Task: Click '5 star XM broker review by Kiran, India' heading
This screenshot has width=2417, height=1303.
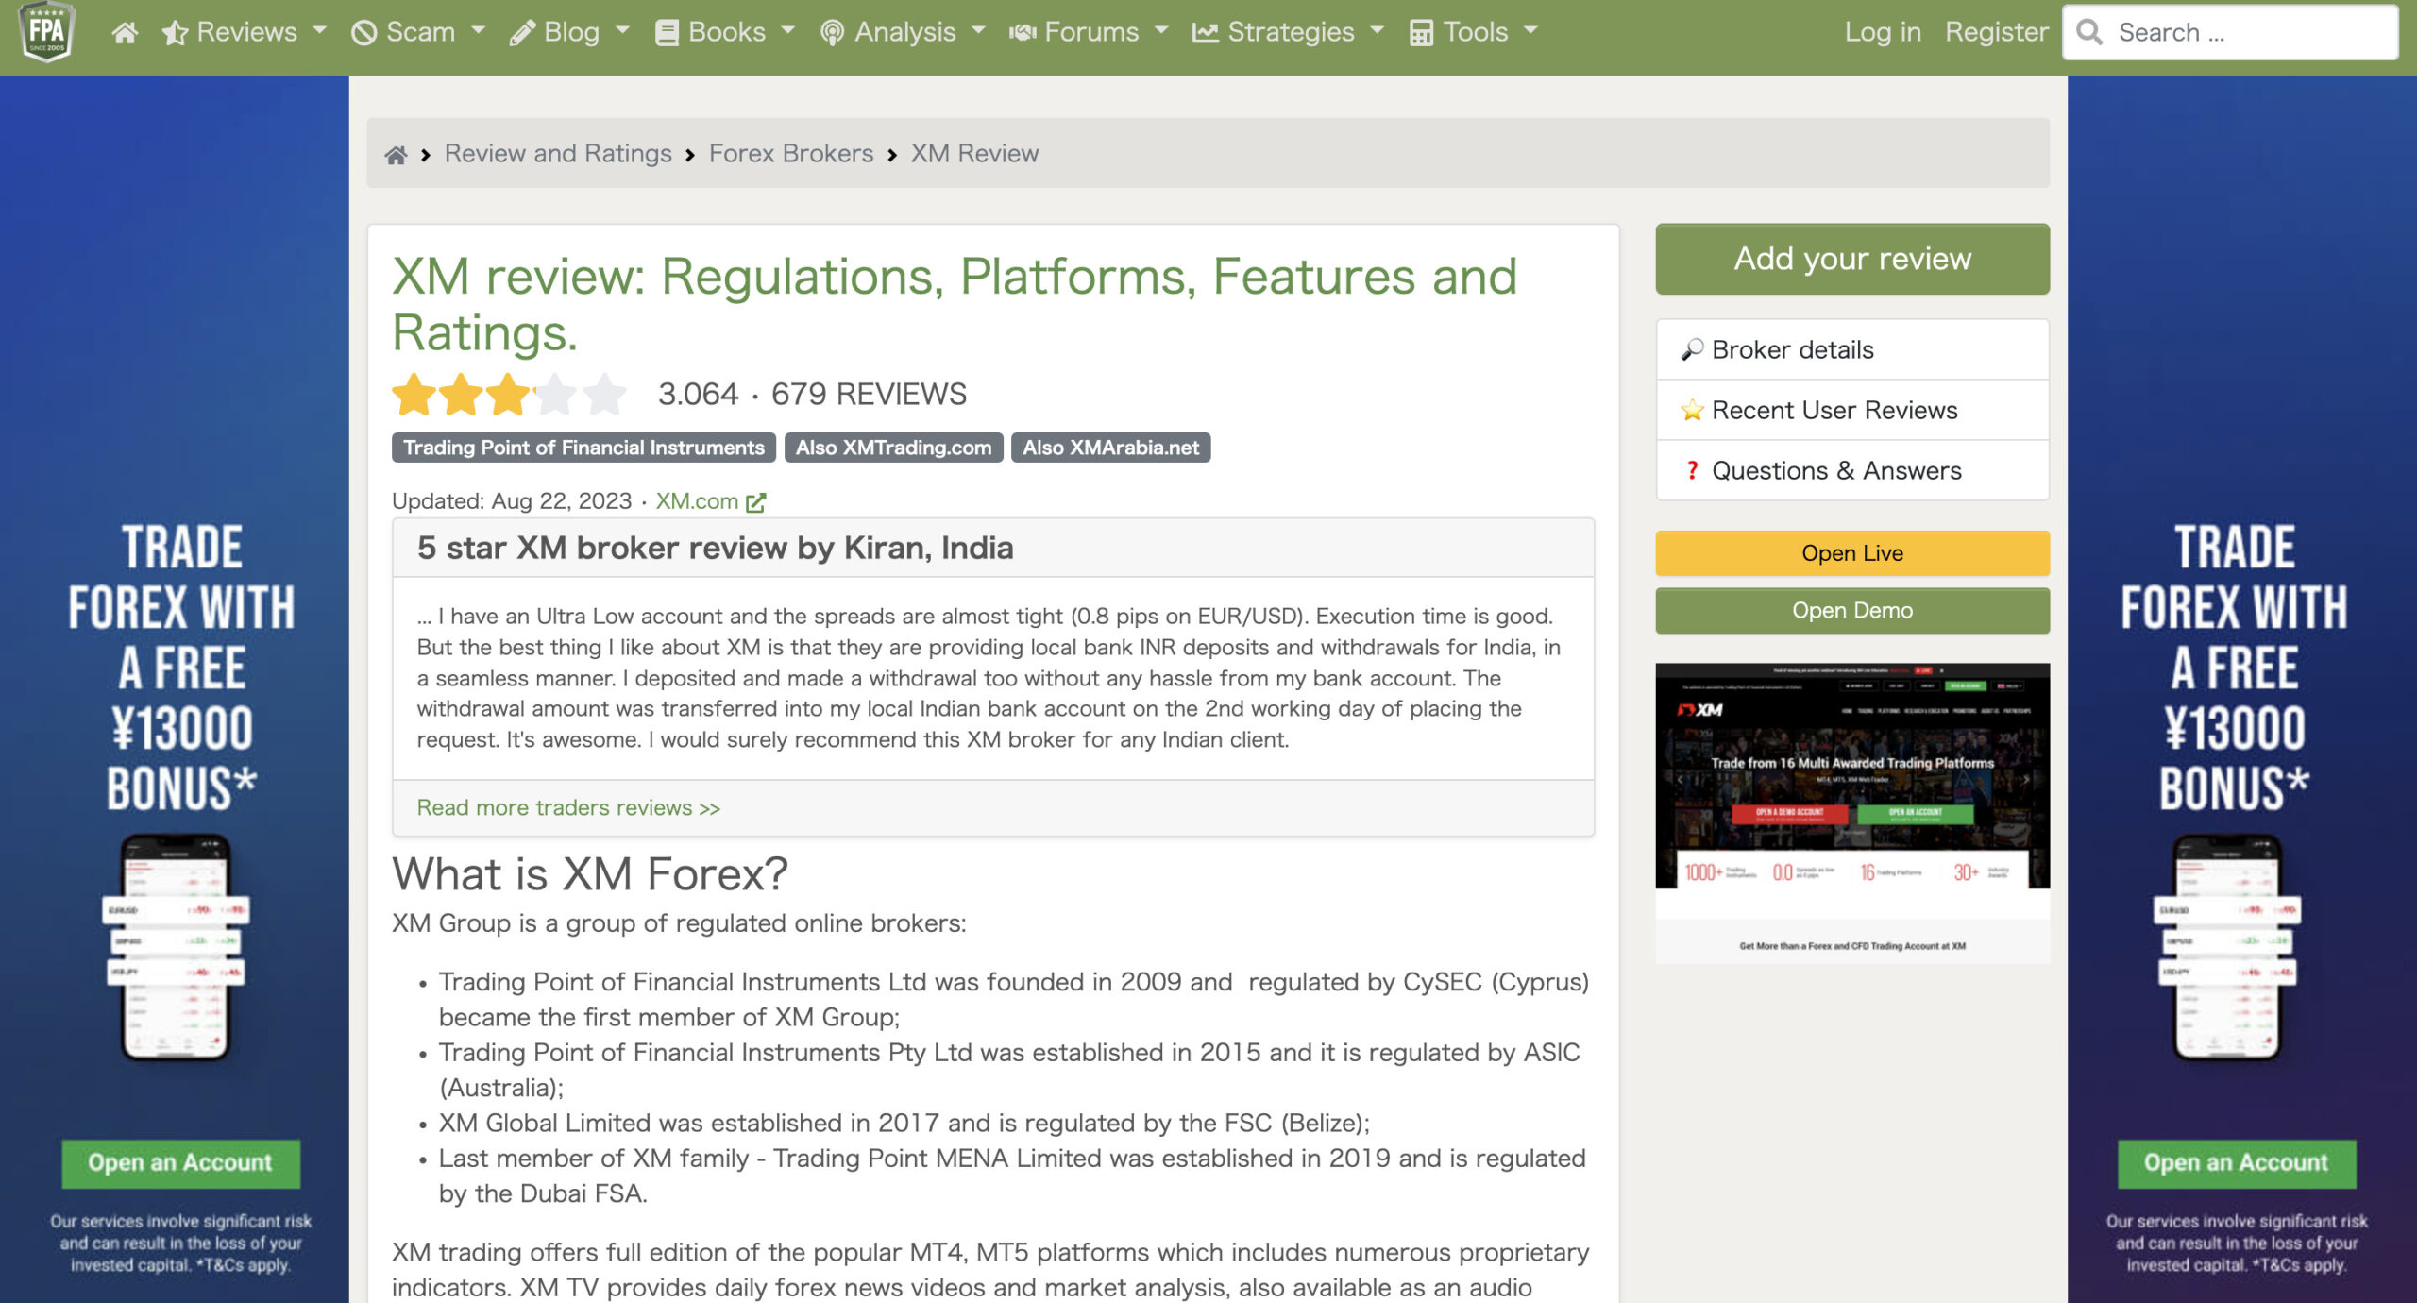Action: [x=715, y=548]
